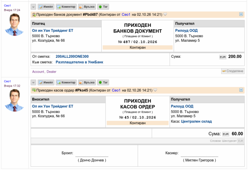Open Централен склад cash desk link
The image size is (248, 170).
point(196,121)
